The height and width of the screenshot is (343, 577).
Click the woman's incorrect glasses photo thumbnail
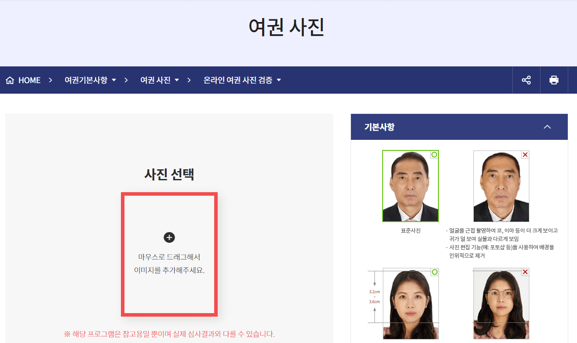click(501, 303)
